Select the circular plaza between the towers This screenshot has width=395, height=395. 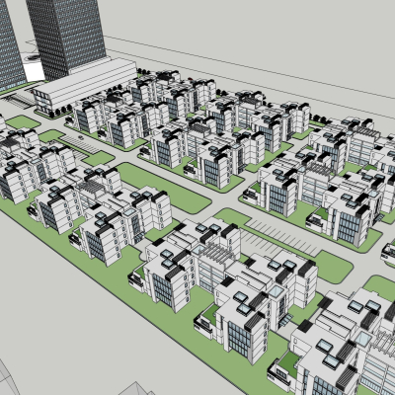[34, 57]
